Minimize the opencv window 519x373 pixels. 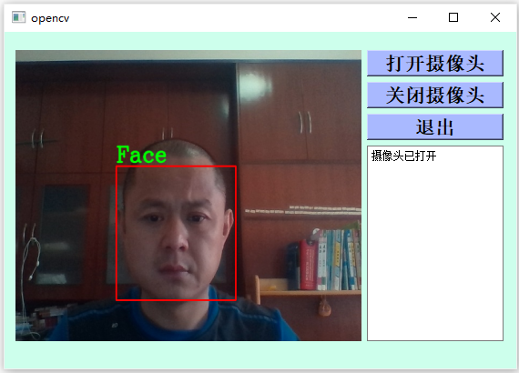pyautogui.click(x=412, y=17)
